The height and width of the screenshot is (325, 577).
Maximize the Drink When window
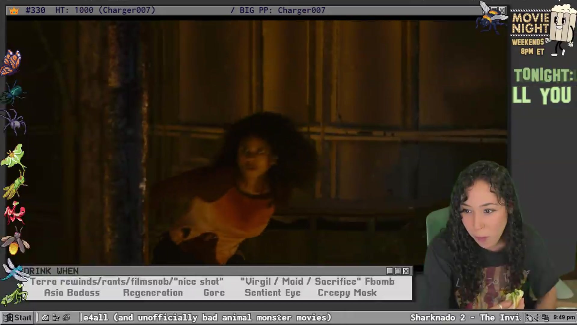click(398, 271)
